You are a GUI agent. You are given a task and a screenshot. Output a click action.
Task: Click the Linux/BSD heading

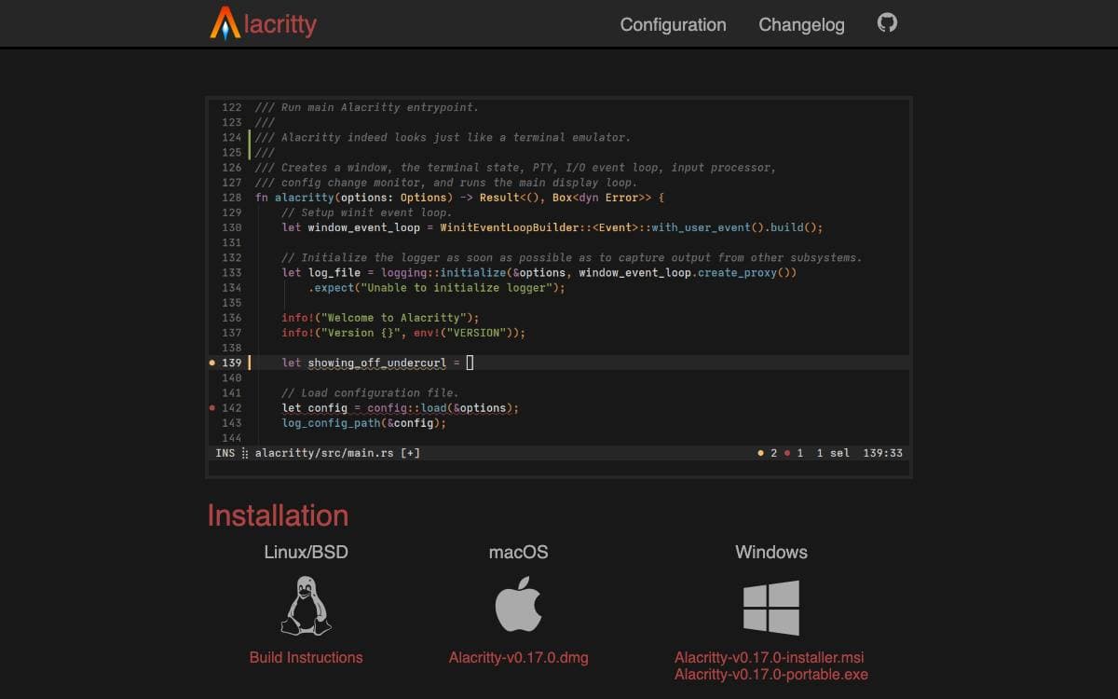coord(306,552)
